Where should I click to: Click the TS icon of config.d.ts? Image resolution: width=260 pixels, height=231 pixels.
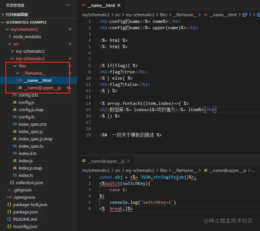15,95
